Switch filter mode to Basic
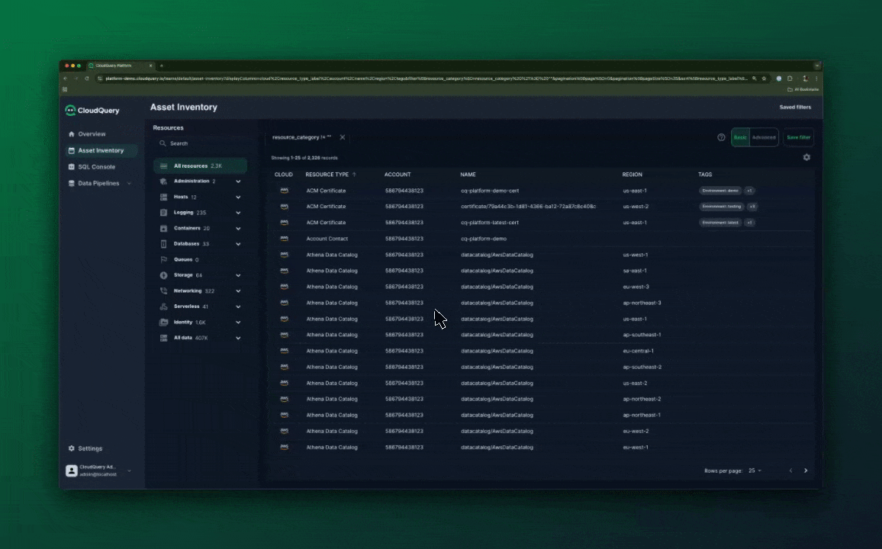The image size is (882, 549). coord(740,137)
